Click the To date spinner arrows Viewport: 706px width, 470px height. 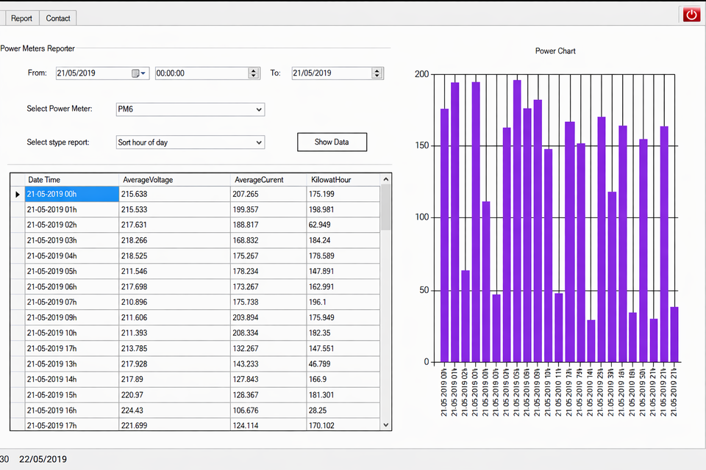click(x=377, y=73)
